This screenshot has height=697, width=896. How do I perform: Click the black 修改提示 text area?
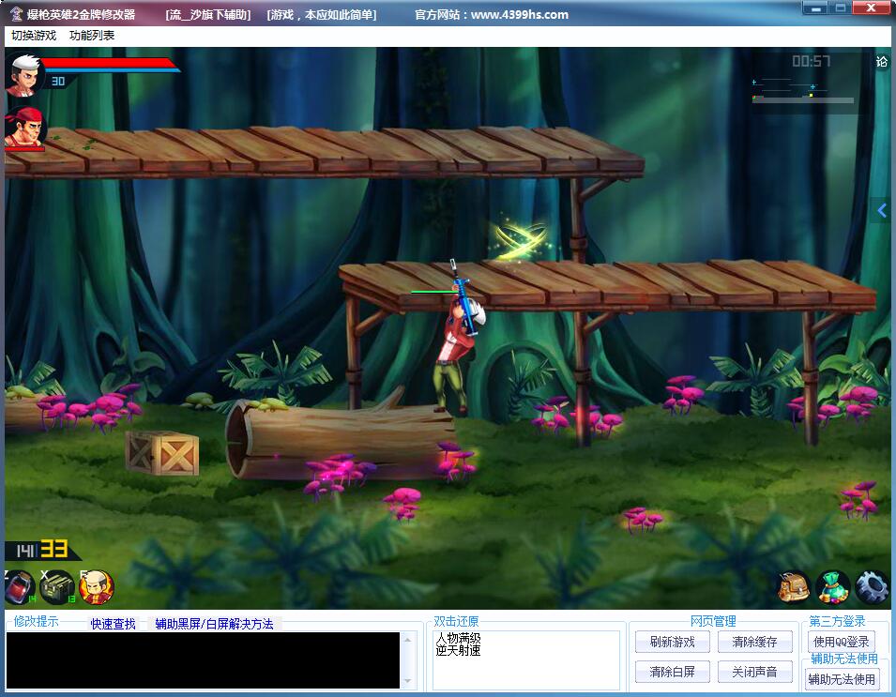point(203,659)
